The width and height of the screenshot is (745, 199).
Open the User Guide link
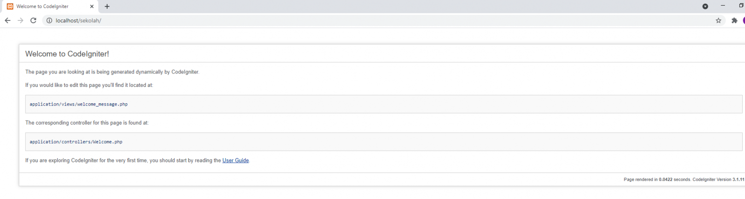click(236, 160)
